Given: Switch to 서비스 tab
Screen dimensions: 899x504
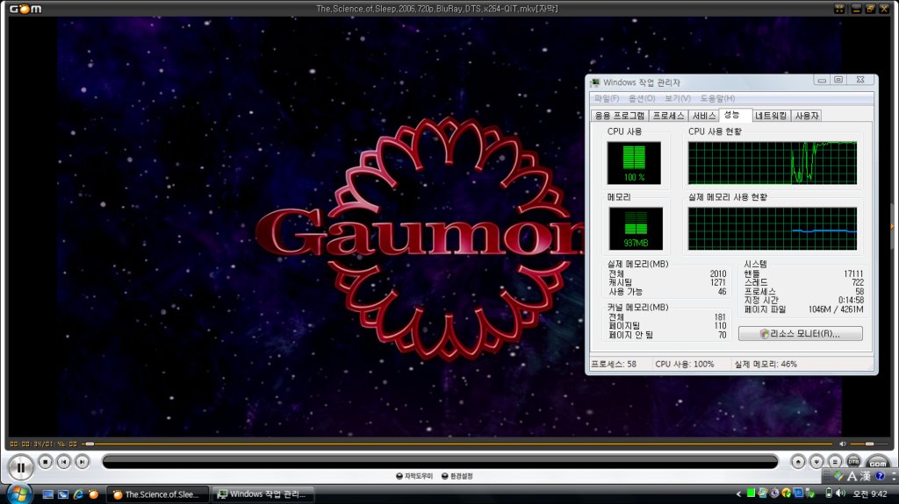Looking at the screenshot, I should tap(703, 116).
